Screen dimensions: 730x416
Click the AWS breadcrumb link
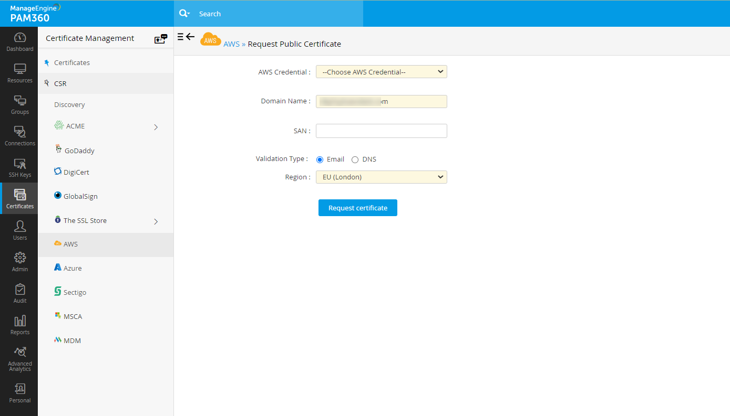[x=231, y=44]
